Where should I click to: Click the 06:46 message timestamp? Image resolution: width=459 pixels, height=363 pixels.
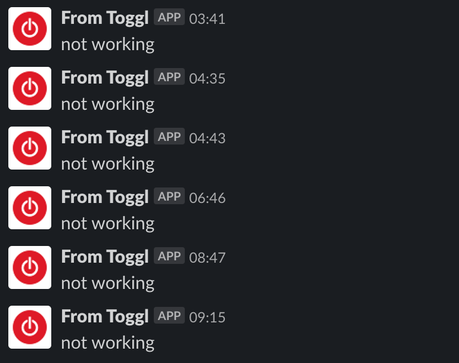207,198
